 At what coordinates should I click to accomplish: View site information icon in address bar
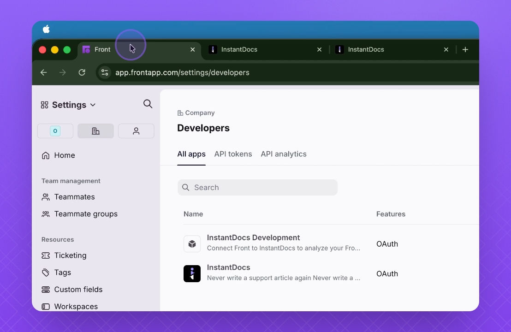[105, 72]
